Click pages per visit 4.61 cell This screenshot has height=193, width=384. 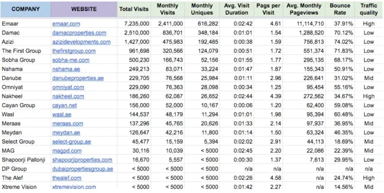pyautogui.click(x=268, y=24)
